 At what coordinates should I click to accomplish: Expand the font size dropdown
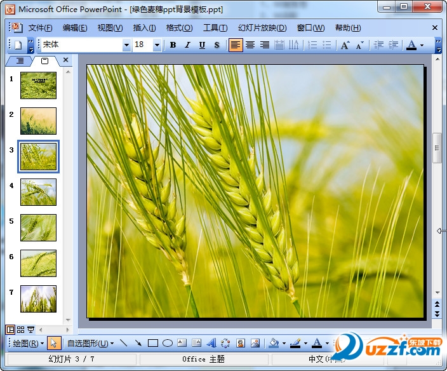coord(157,45)
